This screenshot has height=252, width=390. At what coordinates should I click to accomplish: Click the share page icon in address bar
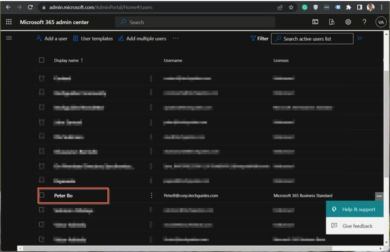(x=280, y=7)
